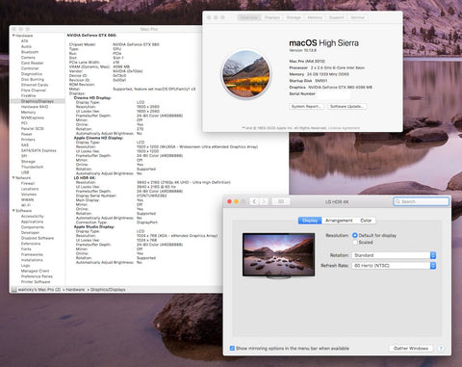462x367 pixels.
Task: Collapse Network section in System Report sidebar
Action: [x=13, y=177]
